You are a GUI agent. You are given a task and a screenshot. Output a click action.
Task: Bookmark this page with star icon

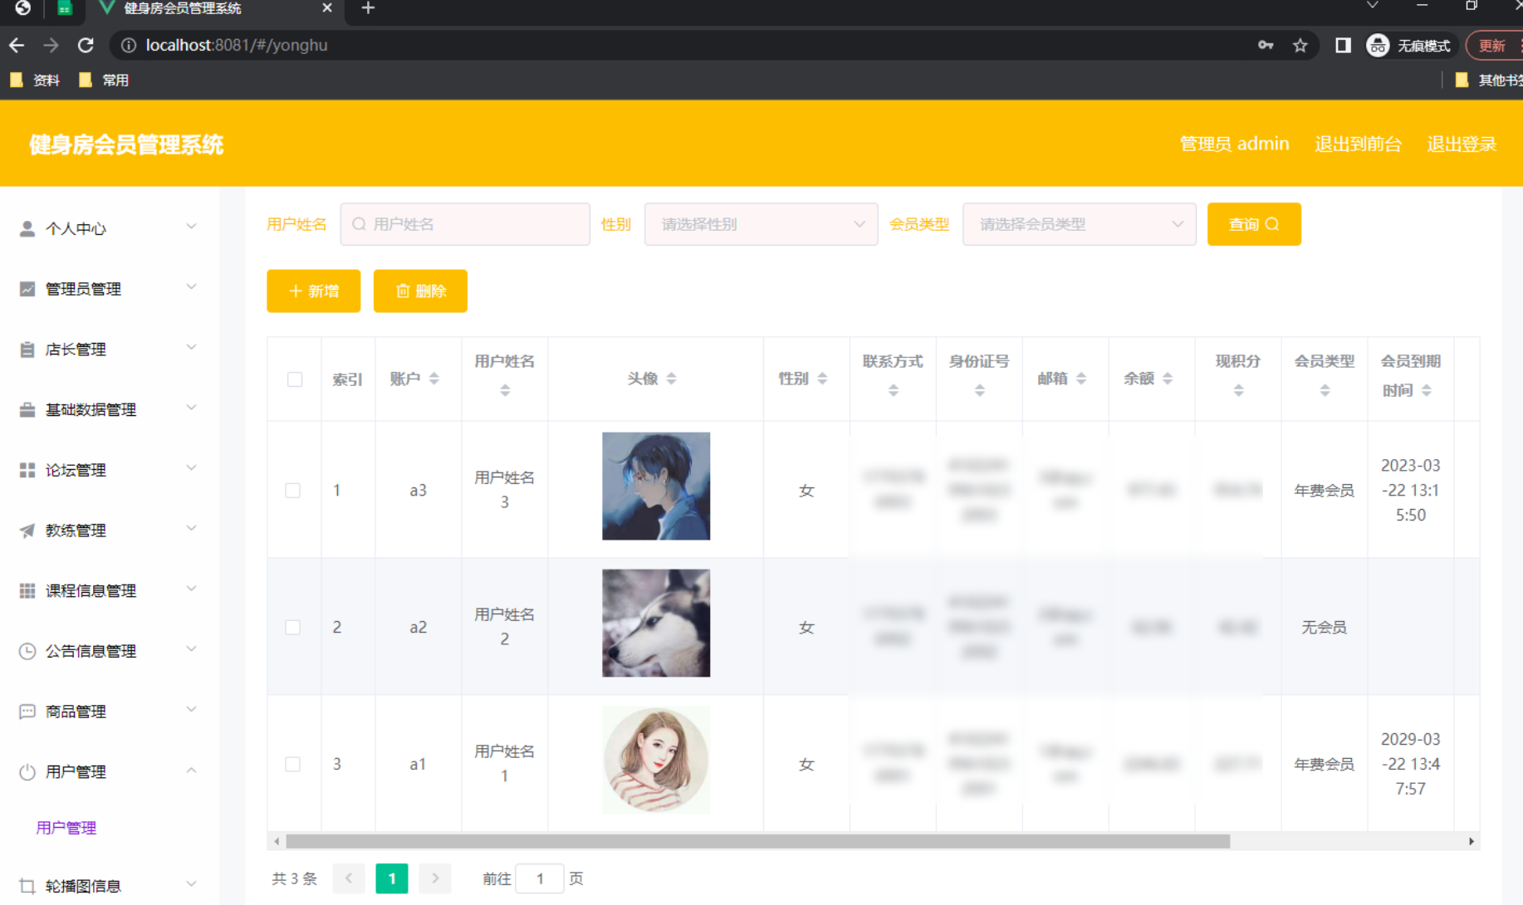coord(1300,46)
